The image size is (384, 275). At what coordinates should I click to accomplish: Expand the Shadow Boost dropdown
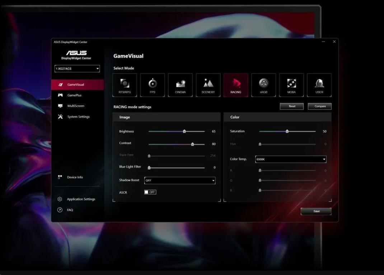180,181
